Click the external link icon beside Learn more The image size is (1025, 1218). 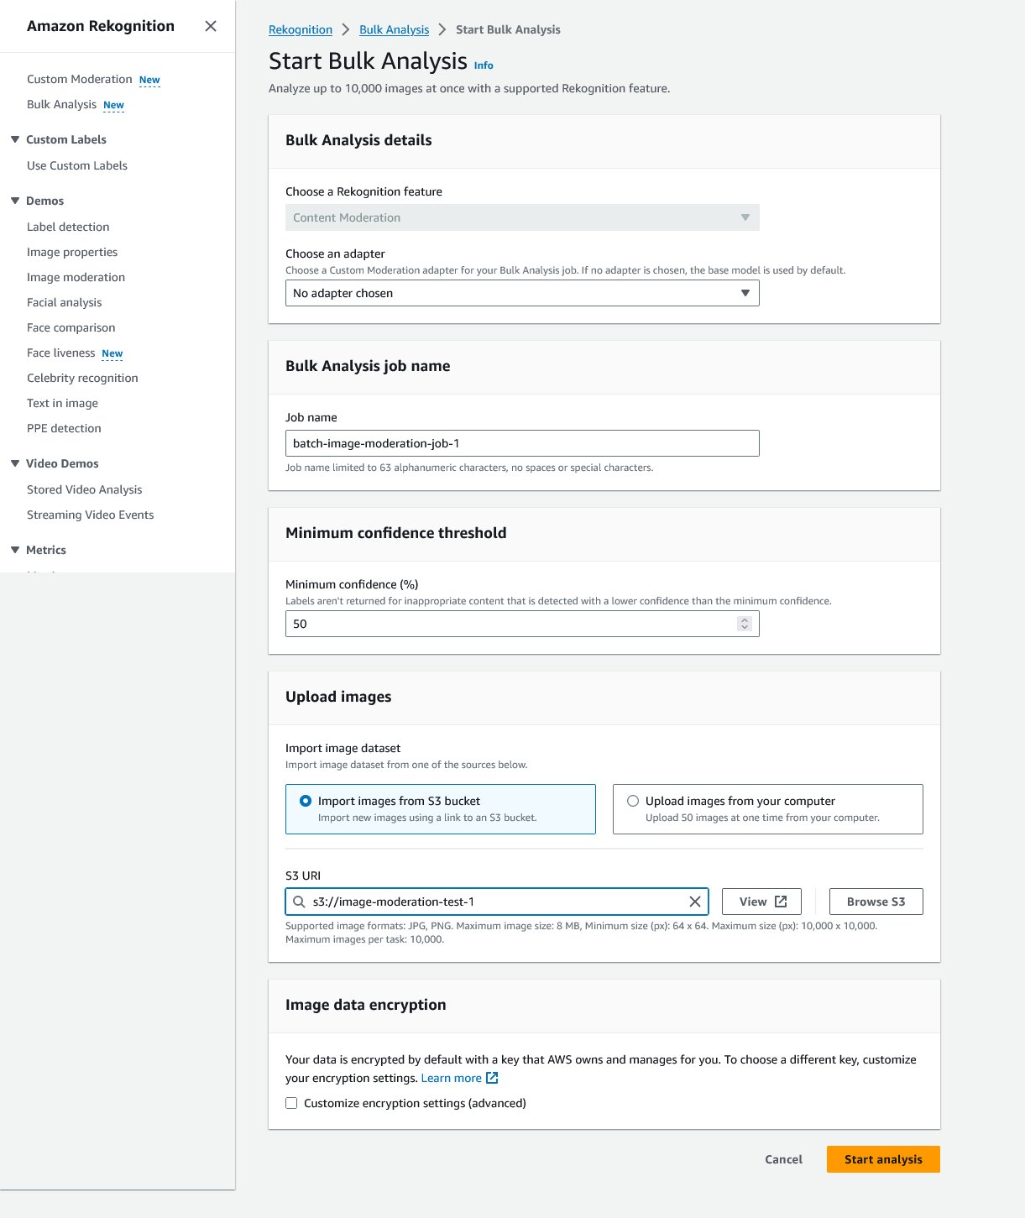[x=493, y=1078]
